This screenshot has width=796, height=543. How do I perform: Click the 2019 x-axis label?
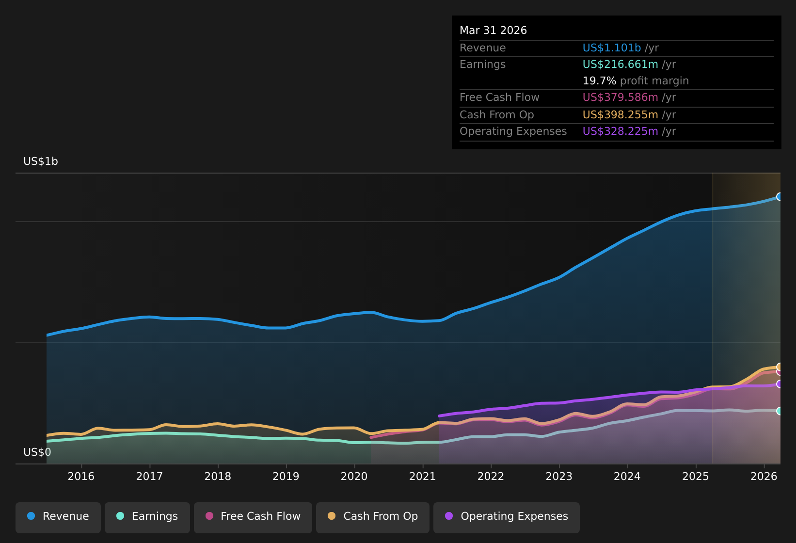286,476
